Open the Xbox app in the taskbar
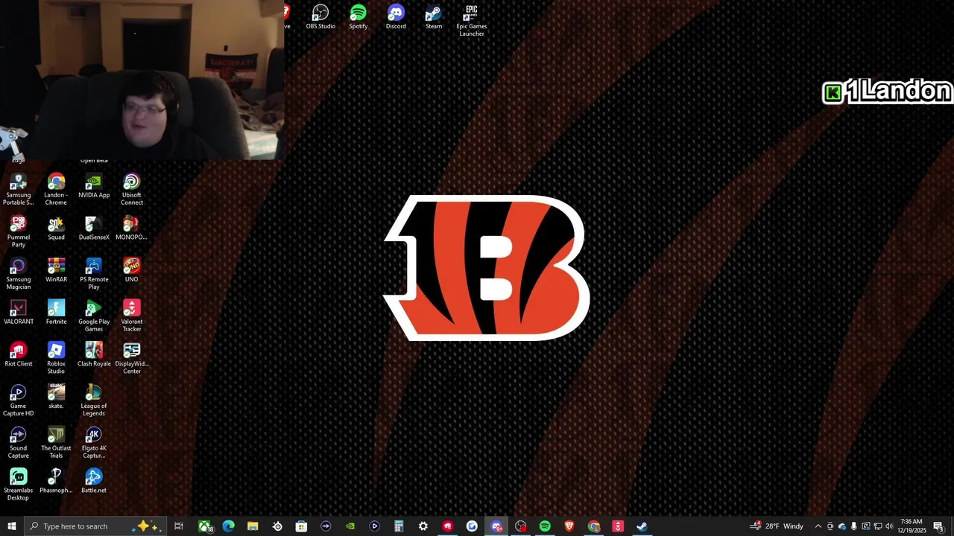This screenshot has height=536, width=954. [205, 526]
